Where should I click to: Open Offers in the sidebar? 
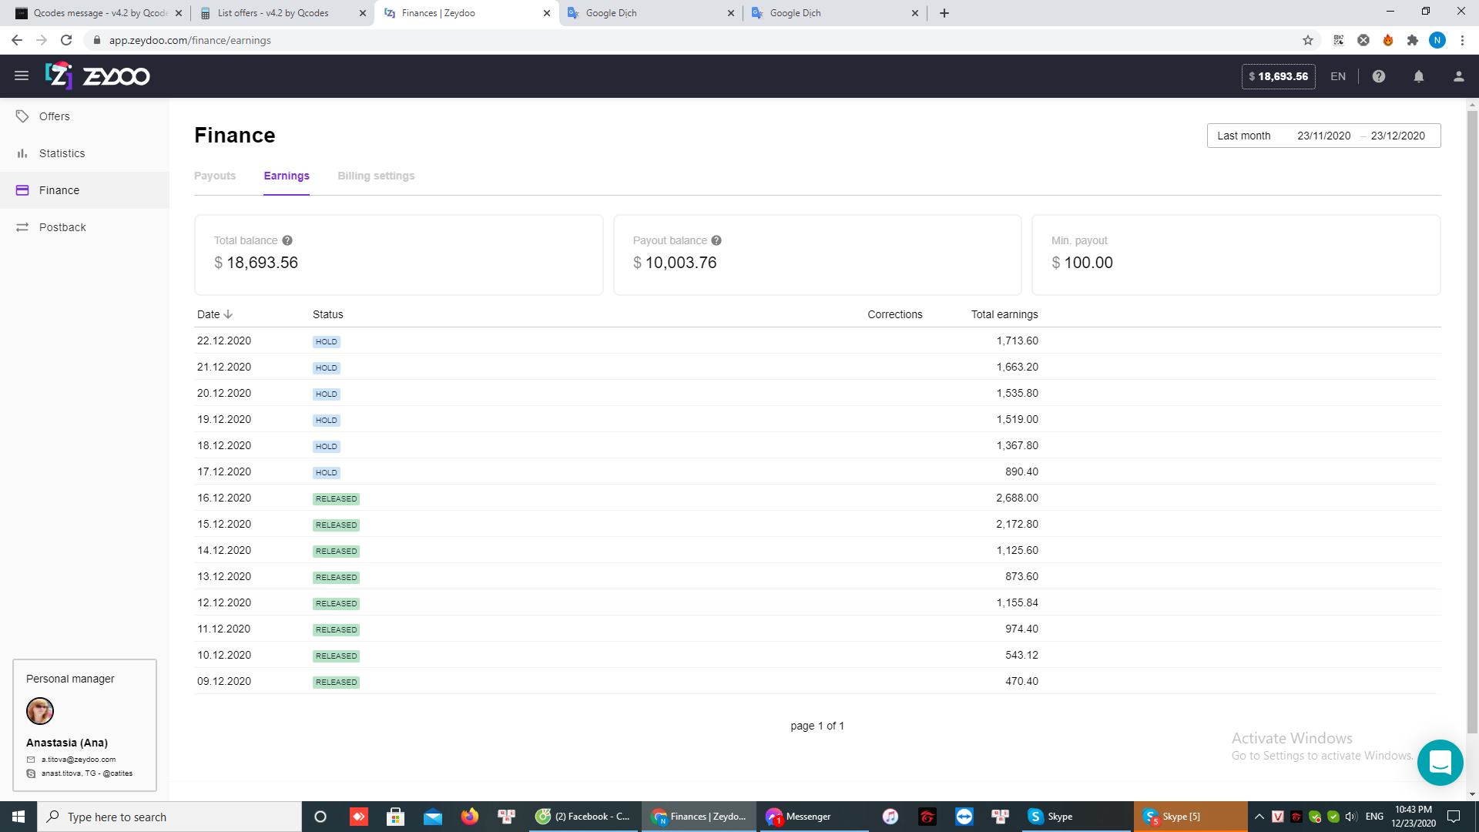coord(54,116)
